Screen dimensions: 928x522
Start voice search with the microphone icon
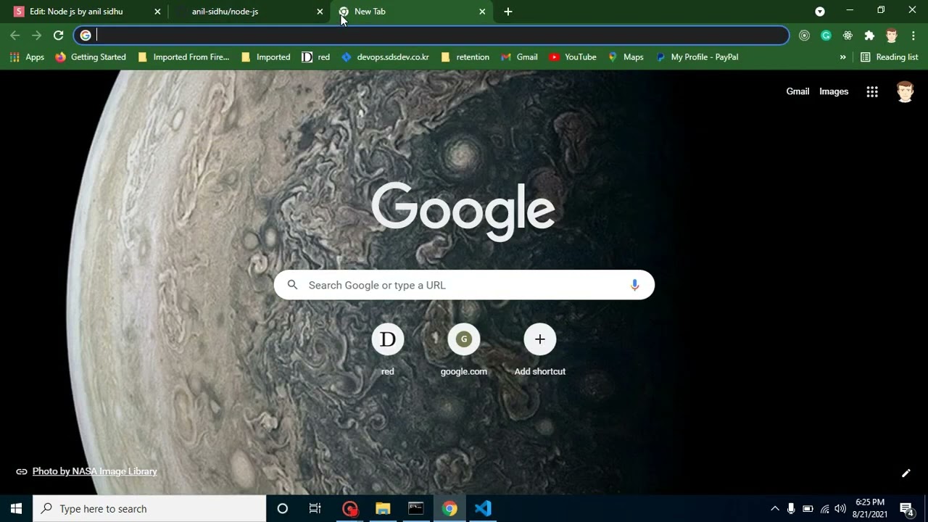pos(634,285)
